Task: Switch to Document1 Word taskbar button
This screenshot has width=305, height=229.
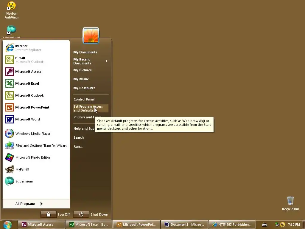Action: pos(184,225)
